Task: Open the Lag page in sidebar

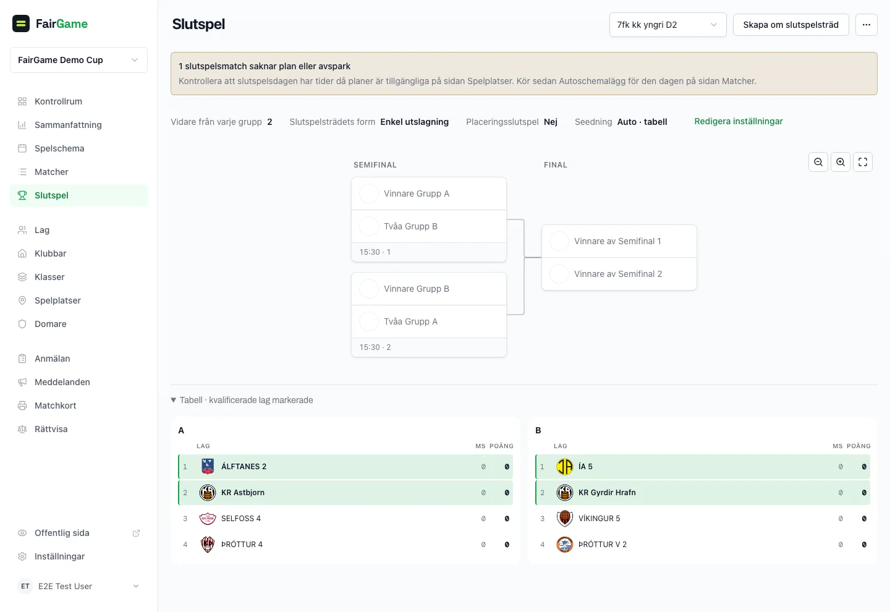Action: [78, 230]
